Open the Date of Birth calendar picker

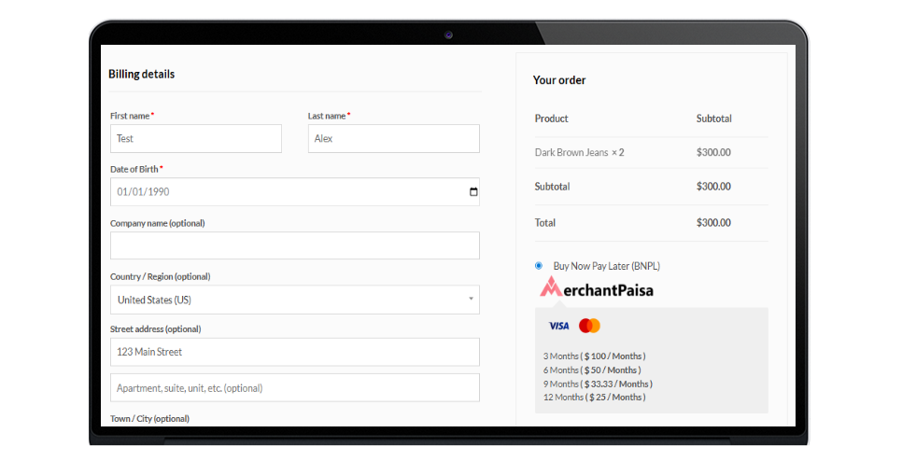point(473,192)
